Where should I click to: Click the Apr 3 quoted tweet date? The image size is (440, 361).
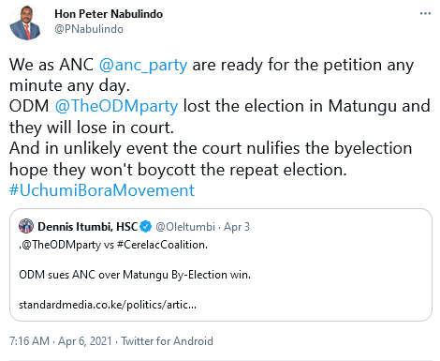pos(237,227)
